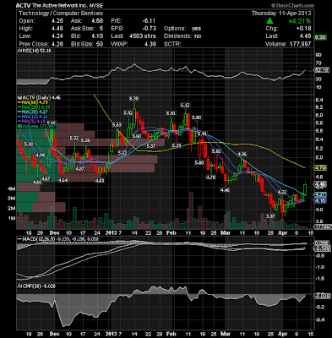Click the 'Dividends: no' field
Image resolution: width=332 pixels, height=338 pixels.
pos(182,36)
